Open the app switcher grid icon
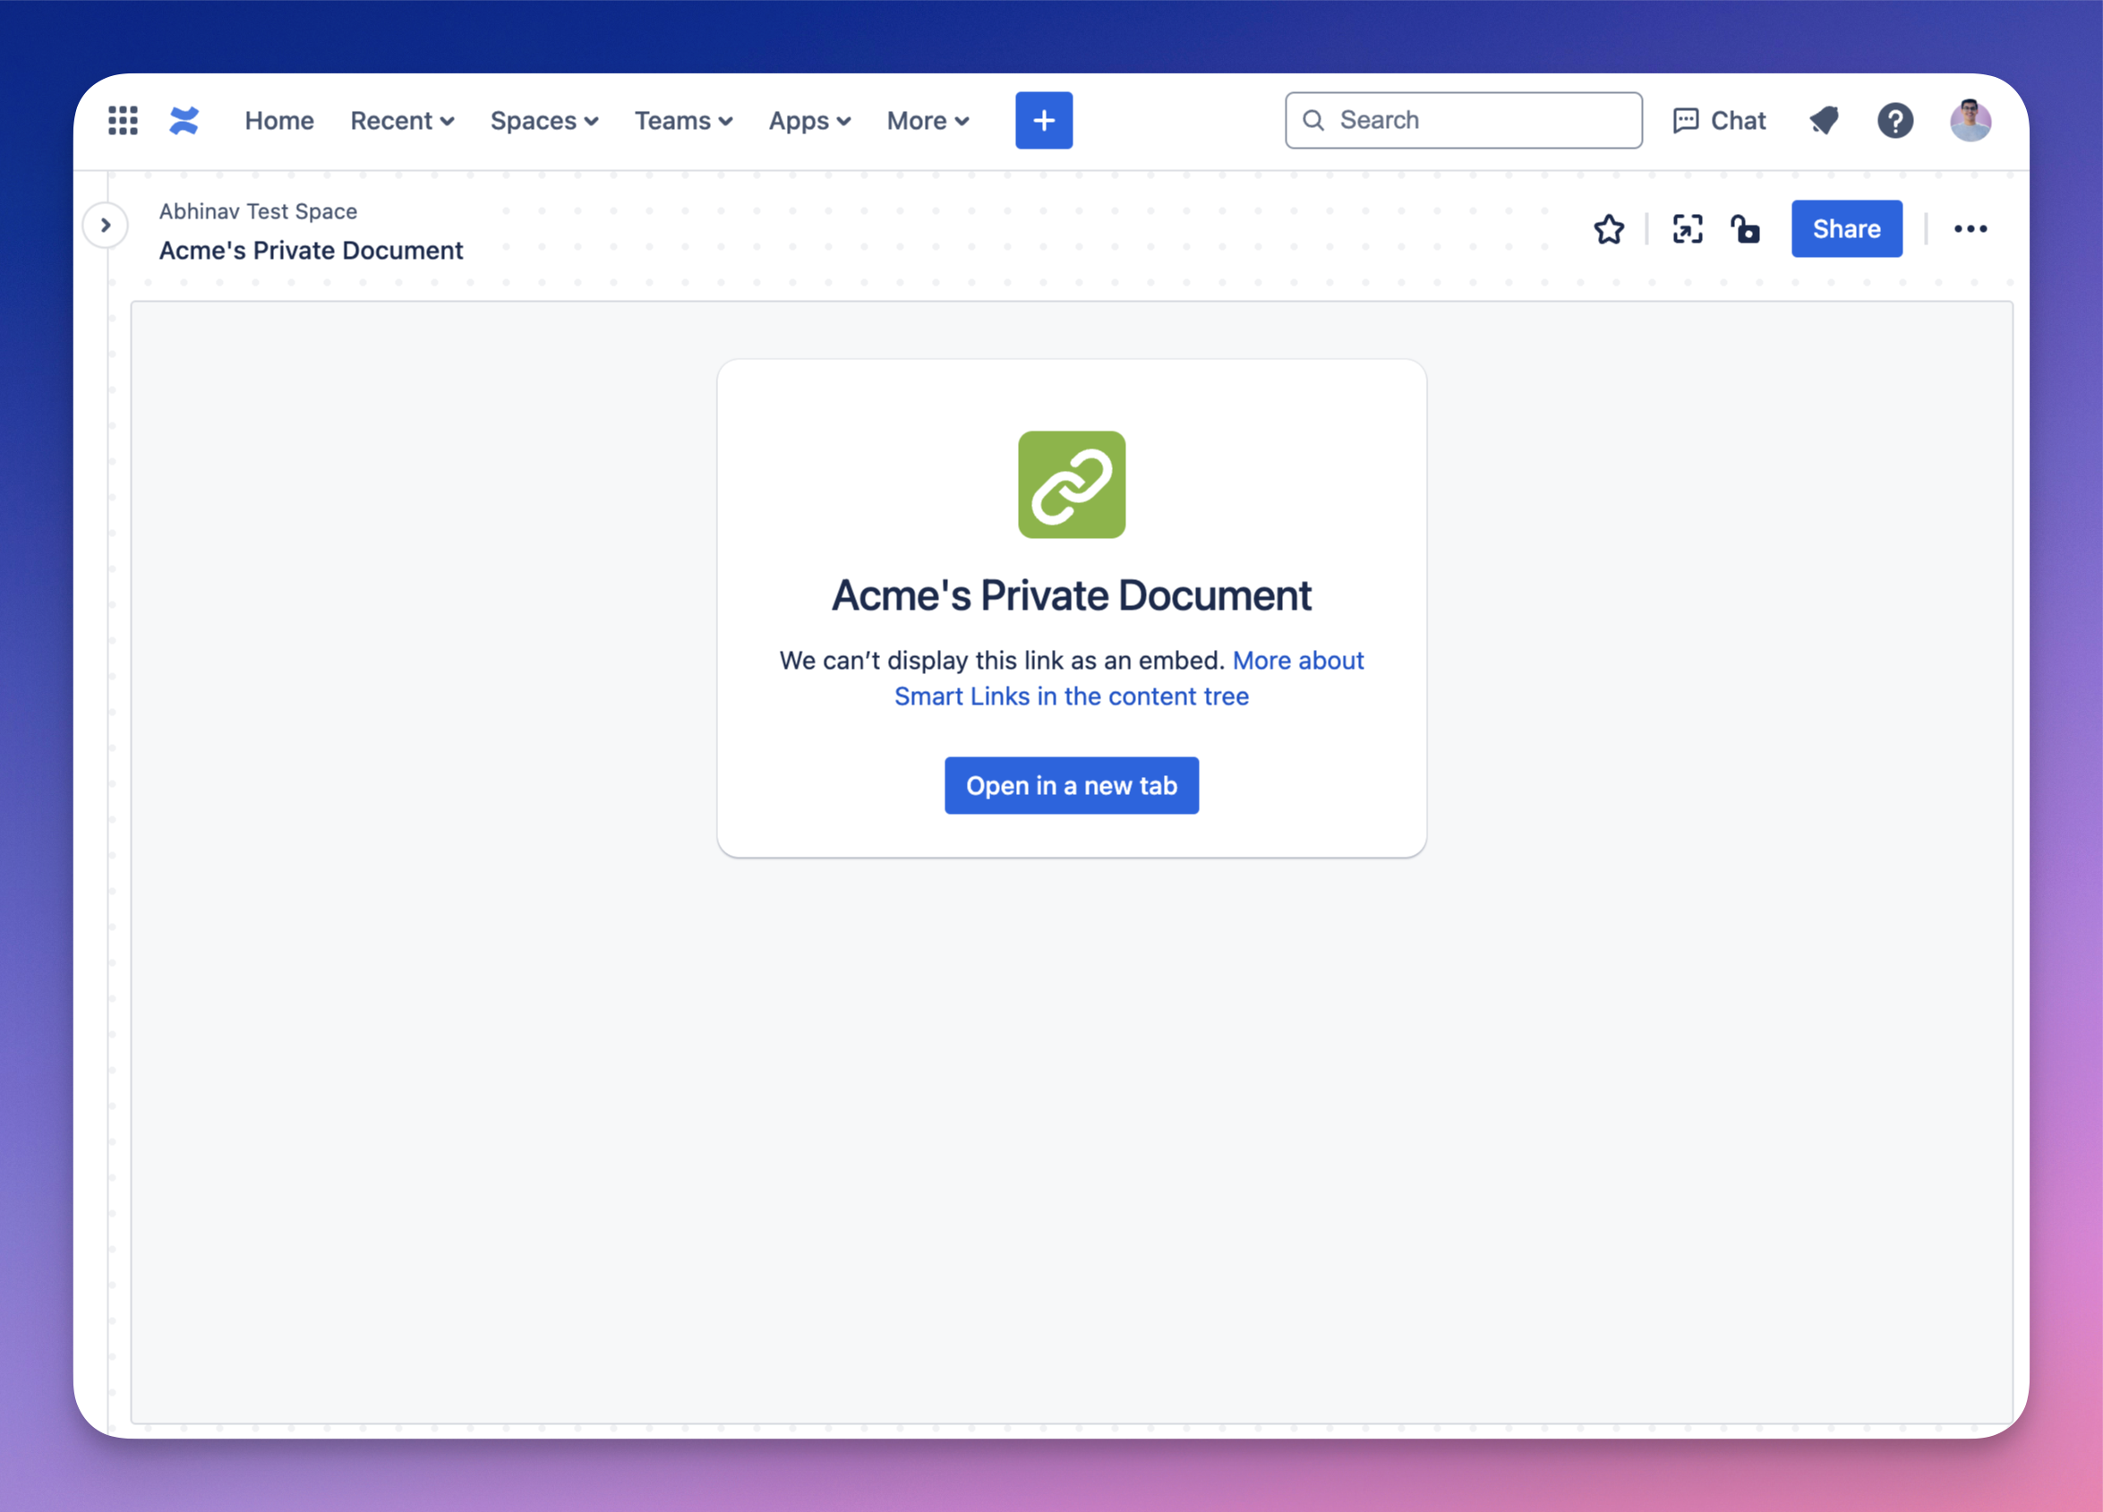Screen dimensions: 2103x1512 [123, 121]
